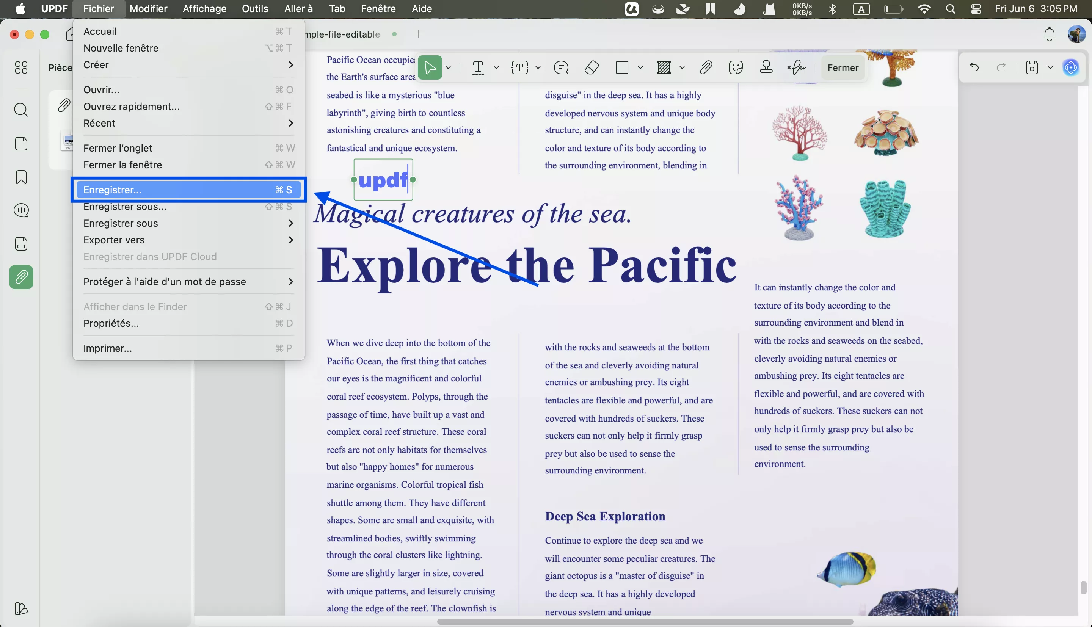The height and width of the screenshot is (627, 1092).
Task: Choose Imprimer... menu entry
Action: [188, 348]
